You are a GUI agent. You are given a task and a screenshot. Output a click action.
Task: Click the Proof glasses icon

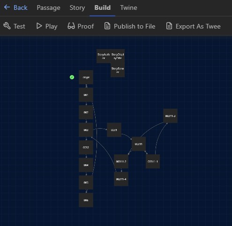(71, 26)
